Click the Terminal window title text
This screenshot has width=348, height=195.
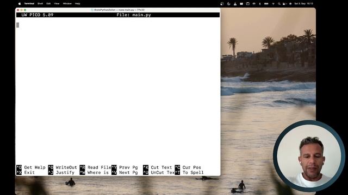click(x=120, y=10)
